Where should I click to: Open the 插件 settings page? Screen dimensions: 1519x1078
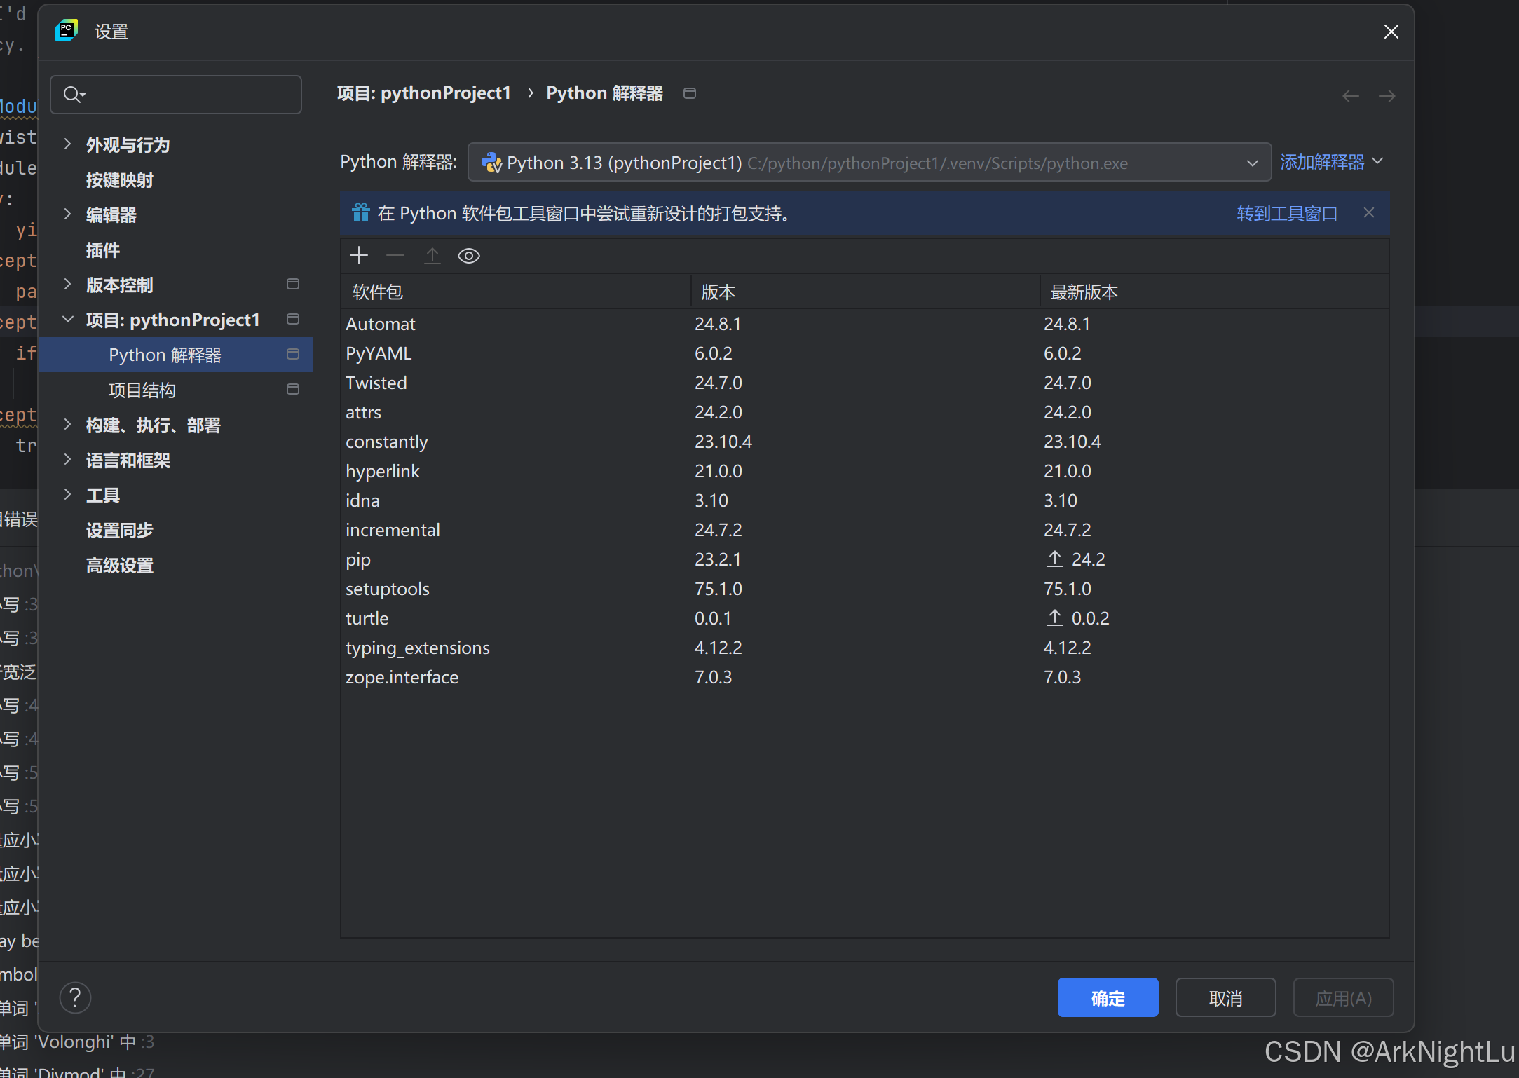pyautogui.click(x=102, y=250)
